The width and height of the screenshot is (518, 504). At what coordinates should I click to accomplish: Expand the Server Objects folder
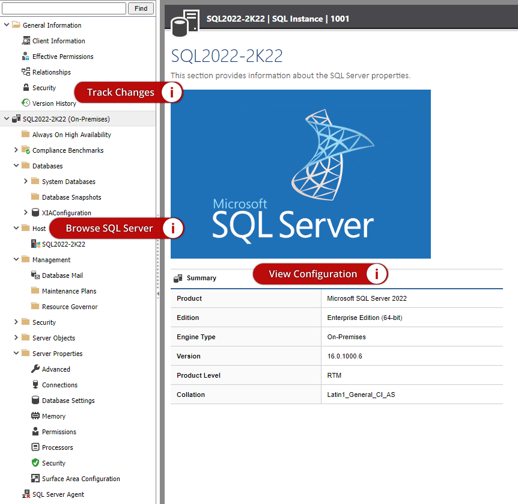point(16,337)
